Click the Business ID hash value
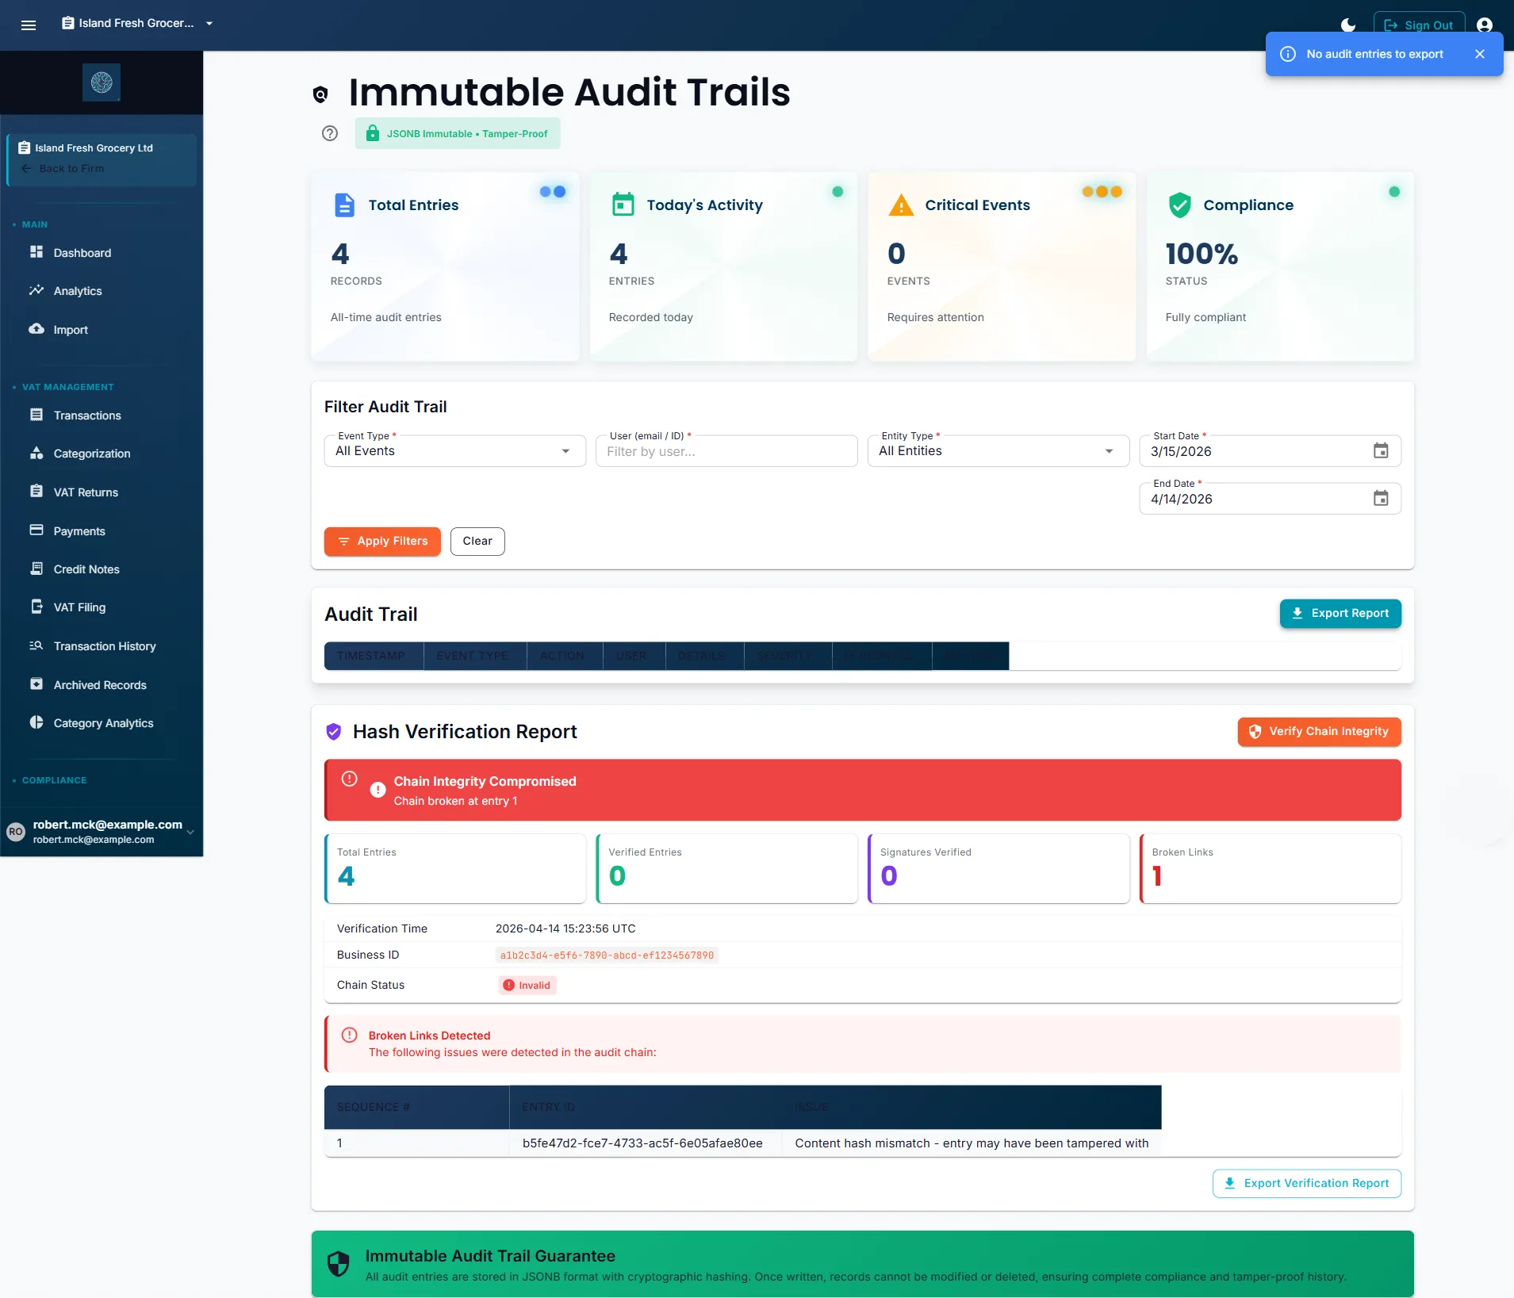Screen dimensions: 1514x1298 (x=607, y=955)
